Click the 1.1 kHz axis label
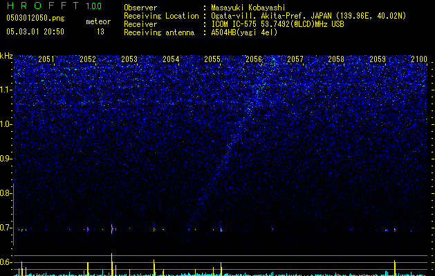435x276 pixels. [6, 90]
